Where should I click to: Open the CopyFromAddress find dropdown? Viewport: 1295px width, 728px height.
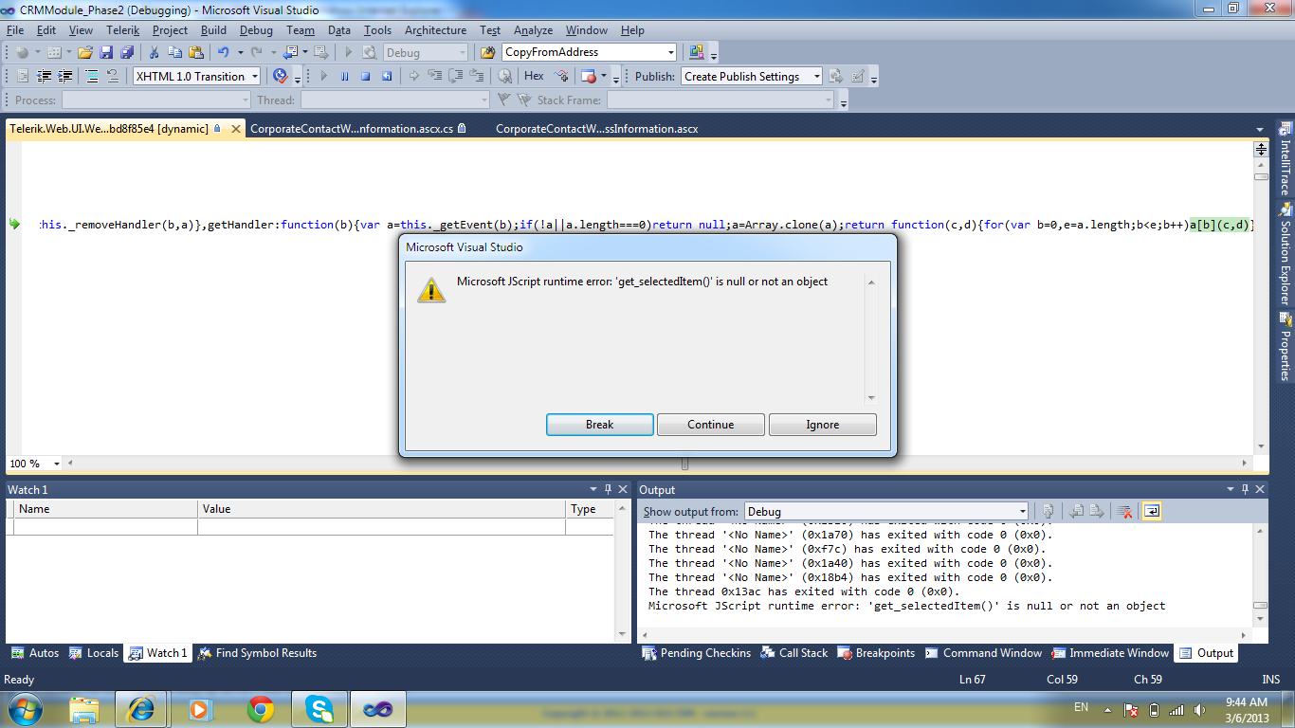[x=670, y=53]
